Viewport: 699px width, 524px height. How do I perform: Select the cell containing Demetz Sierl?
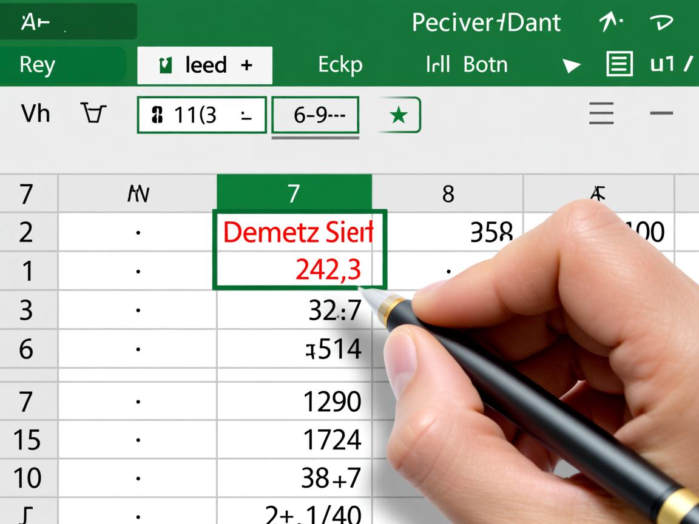click(x=298, y=232)
